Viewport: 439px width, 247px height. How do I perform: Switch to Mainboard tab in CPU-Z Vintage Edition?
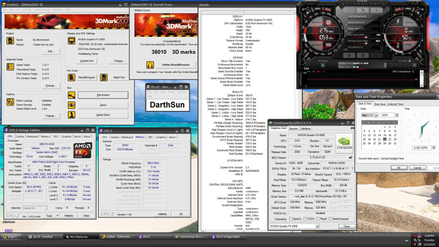tap(32, 136)
